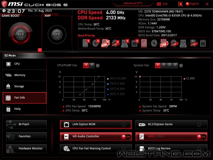This screenshot has height=160, width=213.
Task: Open Favorites
Action: pyautogui.click(x=26, y=137)
